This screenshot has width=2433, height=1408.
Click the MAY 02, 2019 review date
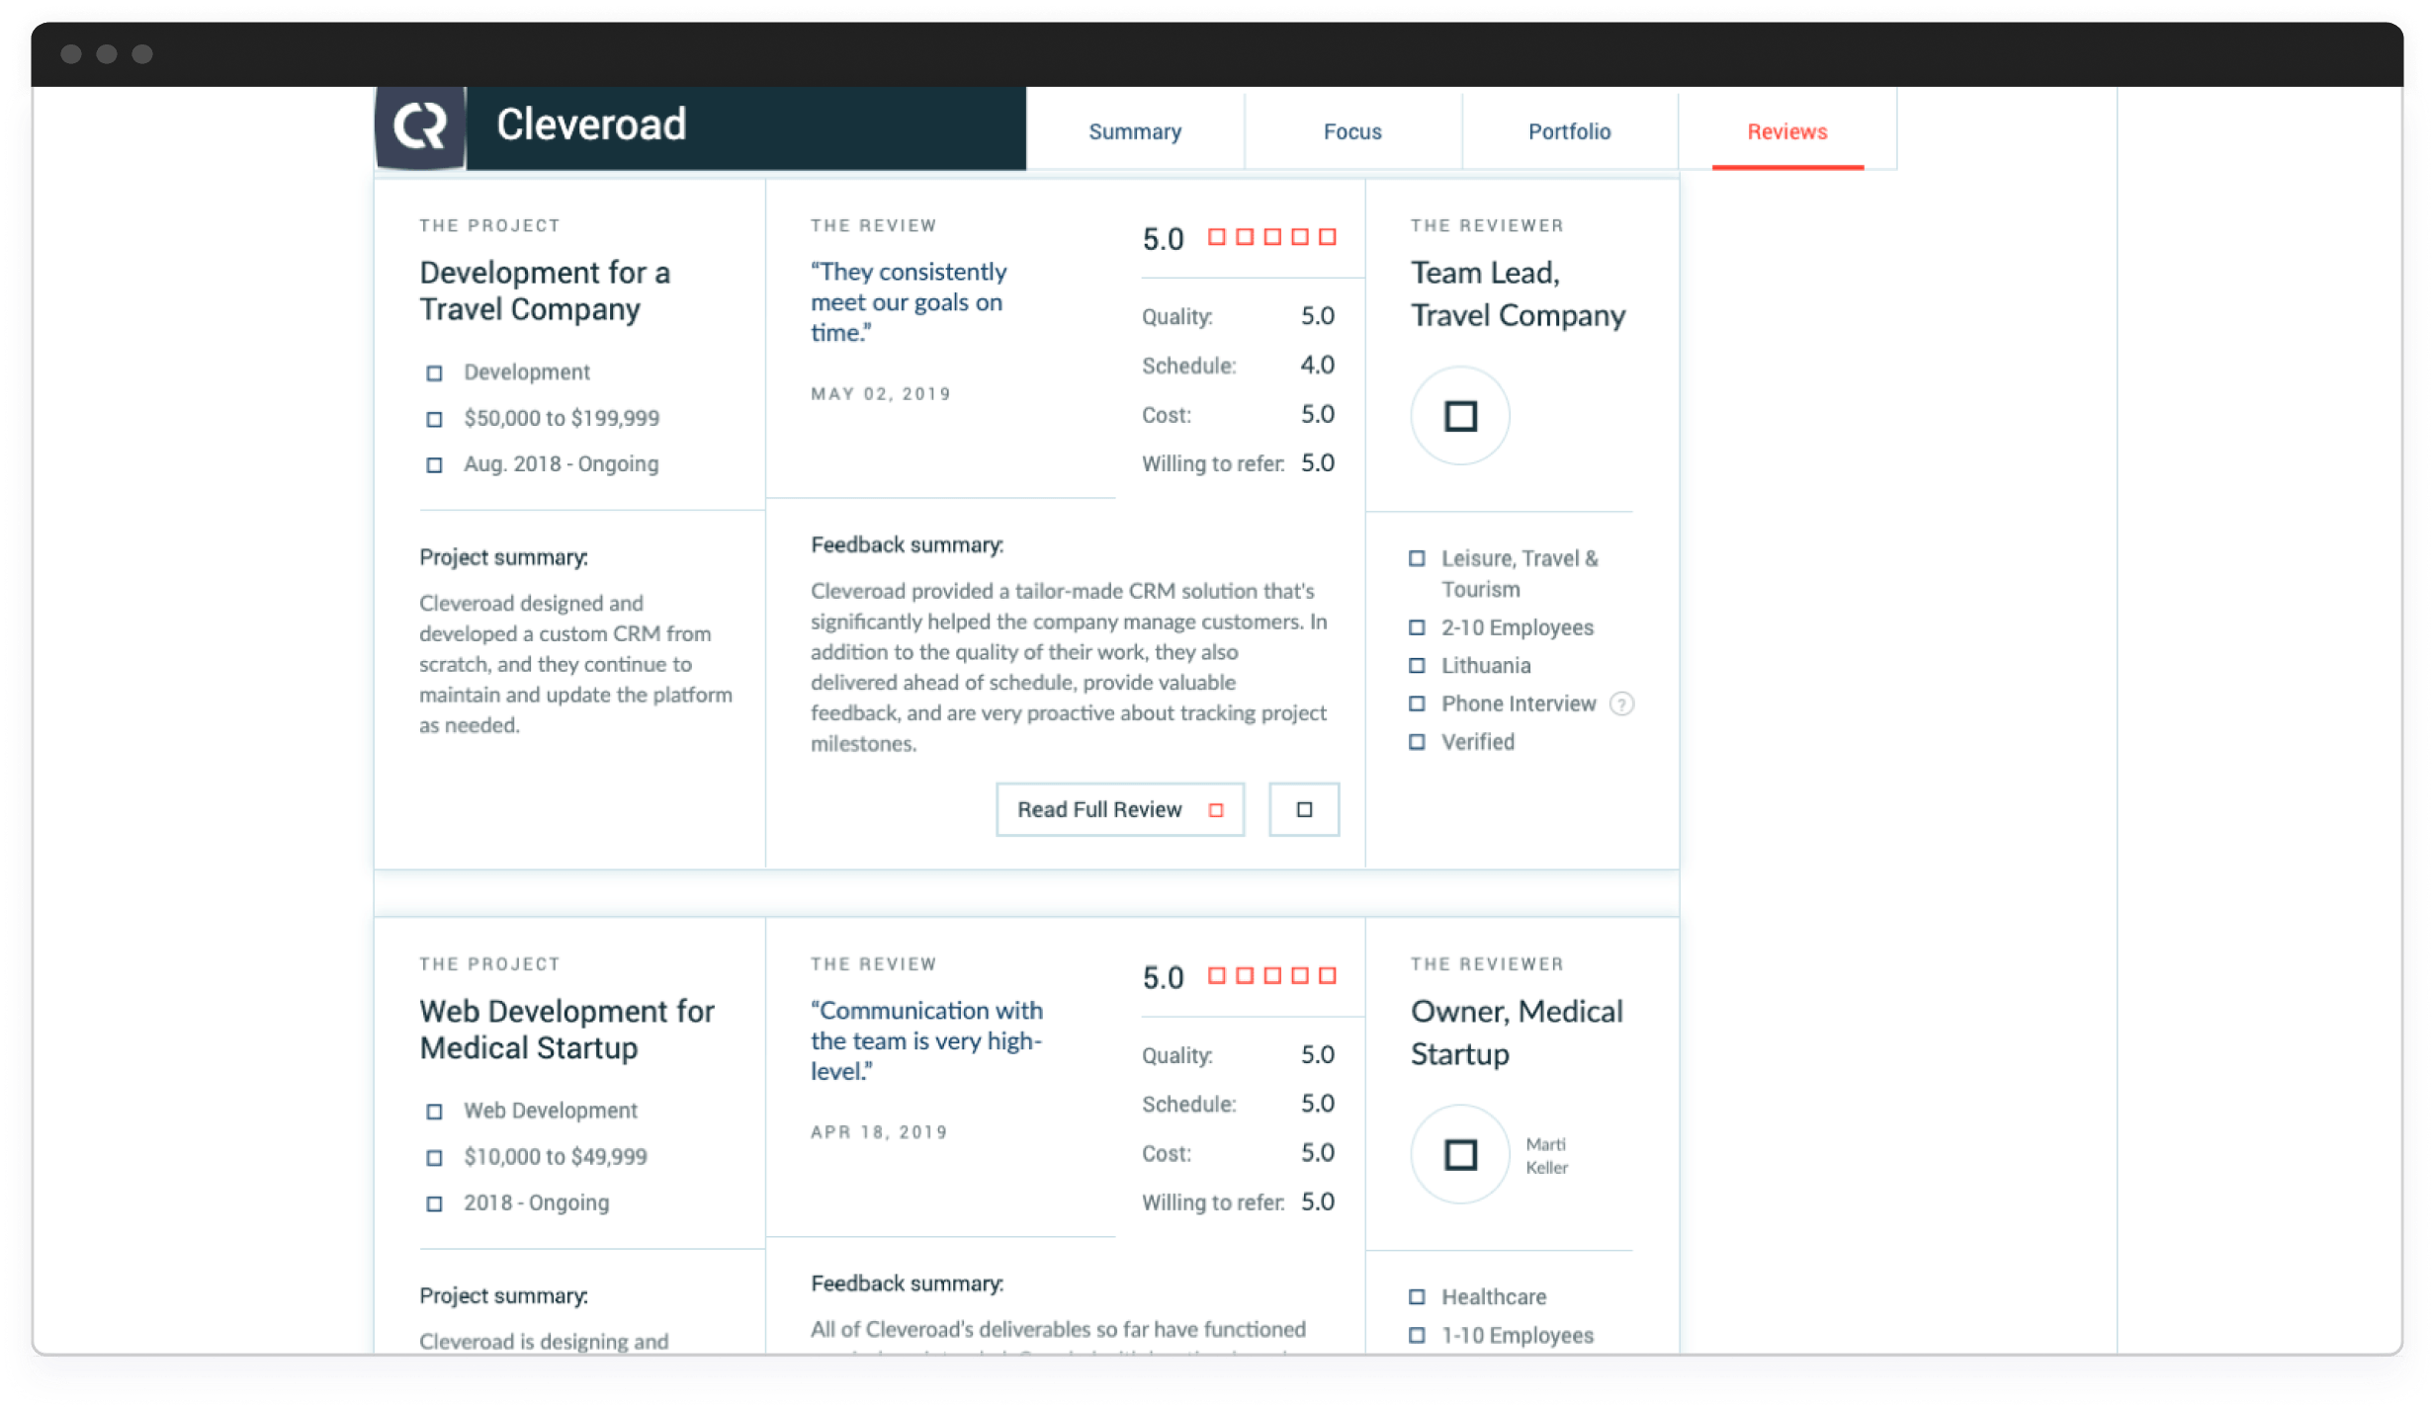pos(881,394)
